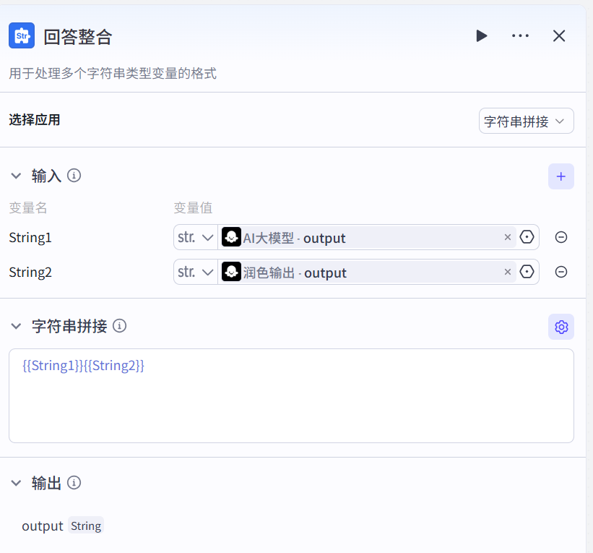
Task: Change the String2 type dropdown
Action: tap(196, 272)
